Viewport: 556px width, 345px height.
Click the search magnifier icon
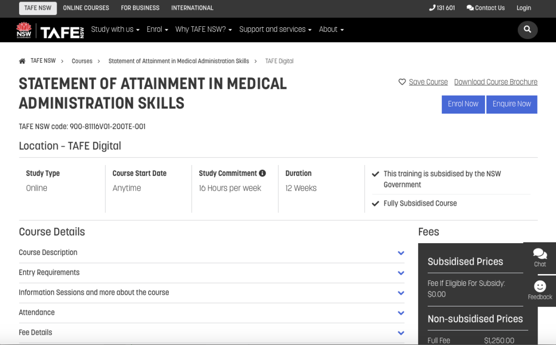[x=527, y=29]
